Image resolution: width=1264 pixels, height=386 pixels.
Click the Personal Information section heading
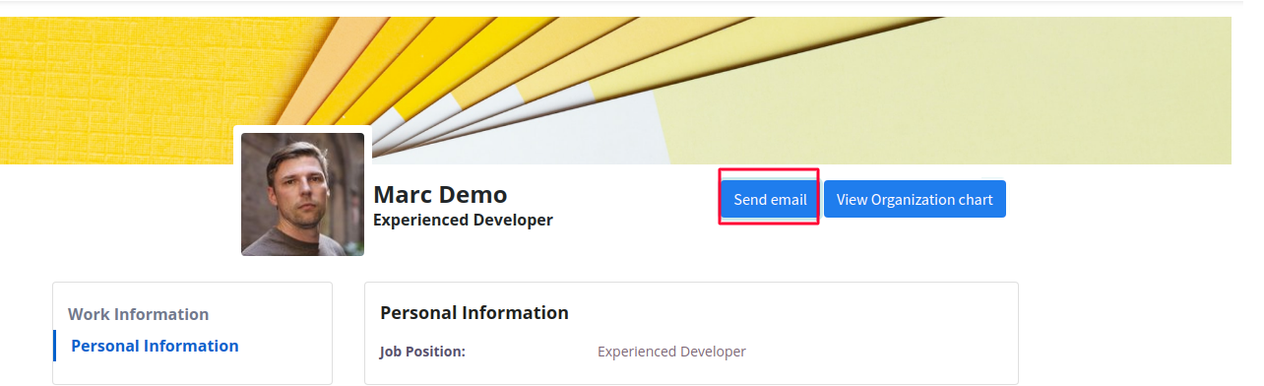click(x=474, y=312)
